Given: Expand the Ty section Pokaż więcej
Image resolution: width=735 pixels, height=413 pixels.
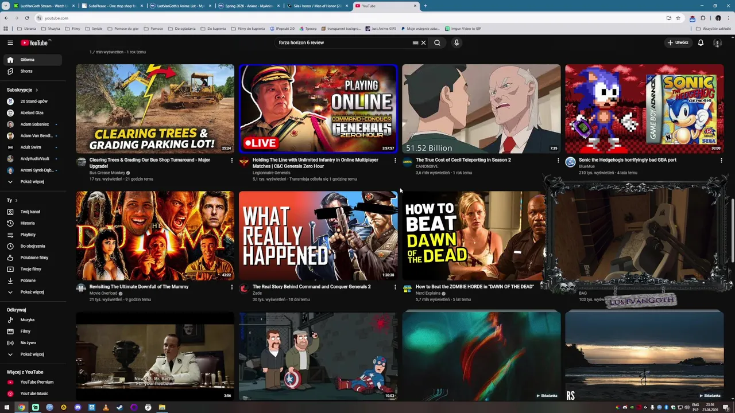Looking at the screenshot, I should pos(32,292).
